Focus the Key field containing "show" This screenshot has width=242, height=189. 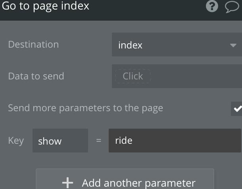click(60, 141)
